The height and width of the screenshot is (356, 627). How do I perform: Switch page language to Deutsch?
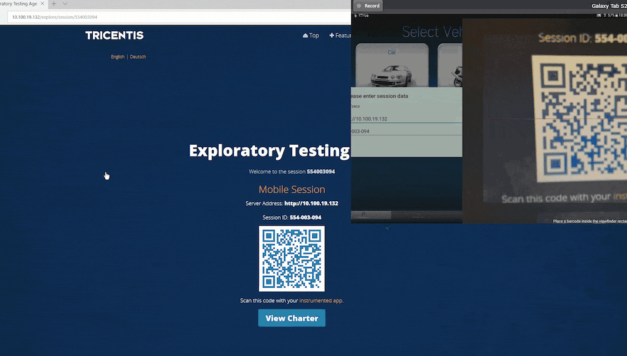click(138, 57)
